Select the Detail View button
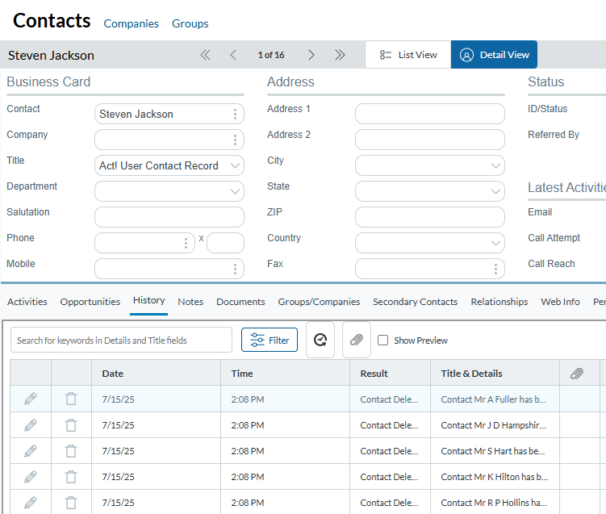Screen dimensions: 606x514 (494, 55)
